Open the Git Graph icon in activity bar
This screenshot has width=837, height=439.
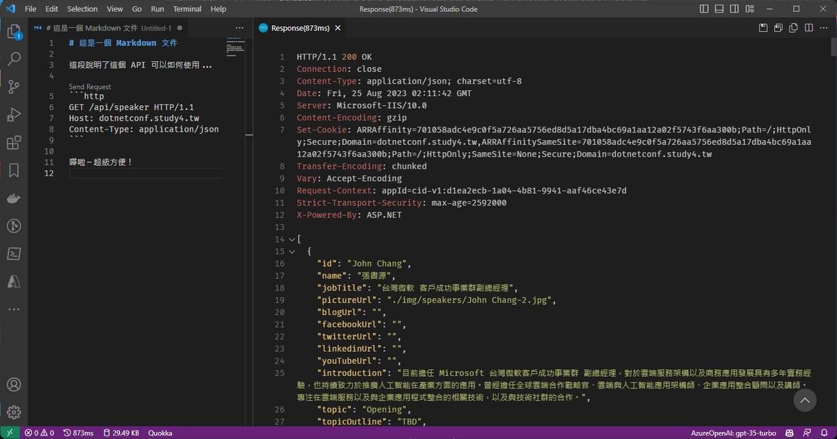(x=13, y=226)
